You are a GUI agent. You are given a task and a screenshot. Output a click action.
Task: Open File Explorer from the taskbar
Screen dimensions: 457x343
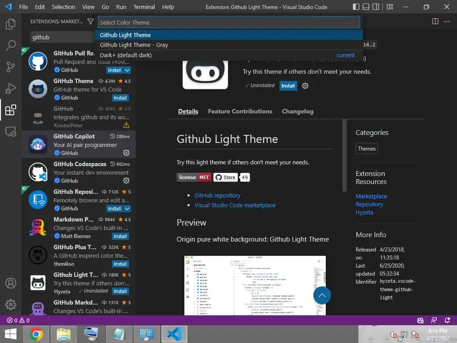tap(63, 334)
